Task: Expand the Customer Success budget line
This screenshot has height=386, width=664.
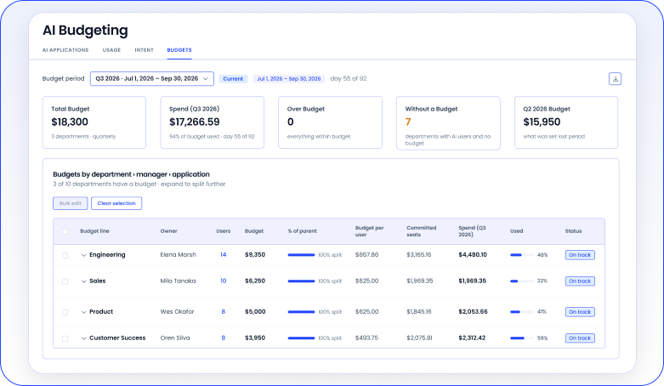Action: point(83,338)
